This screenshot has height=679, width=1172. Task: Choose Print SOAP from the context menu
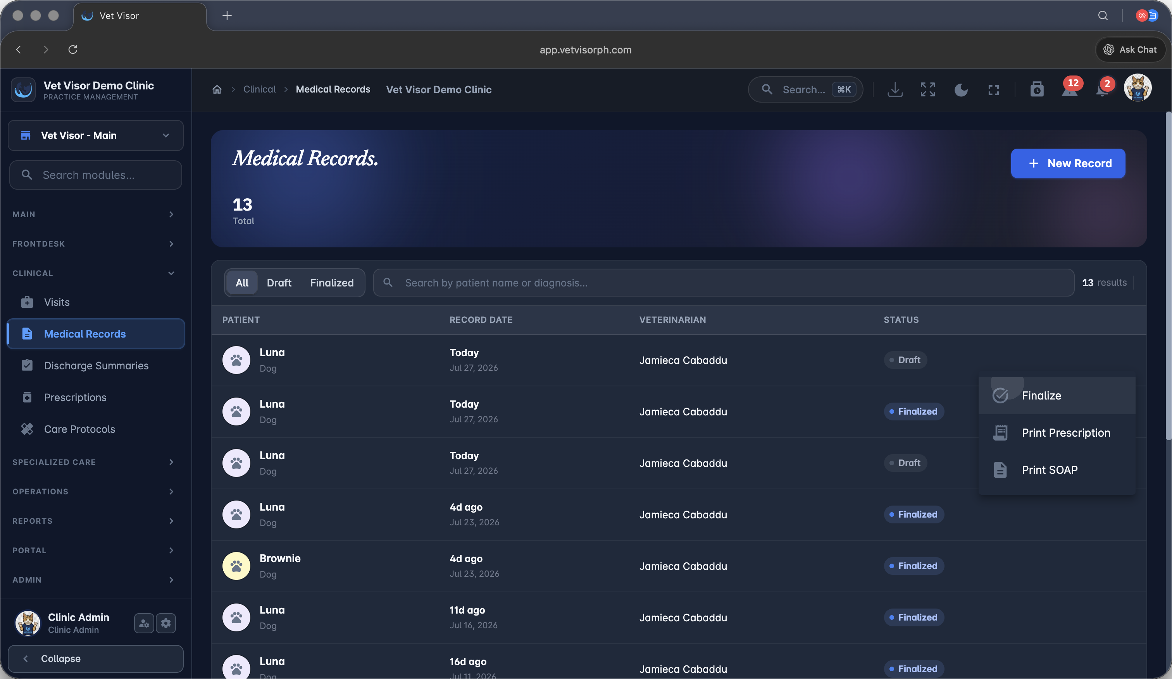tap(1057, 470)
